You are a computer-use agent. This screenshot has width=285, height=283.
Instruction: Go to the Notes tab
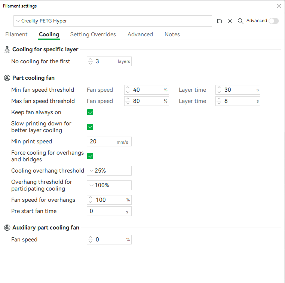(172, 34)
